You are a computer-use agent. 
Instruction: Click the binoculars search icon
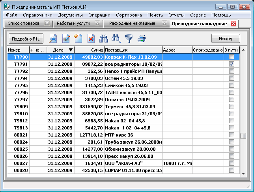point(103,39)
